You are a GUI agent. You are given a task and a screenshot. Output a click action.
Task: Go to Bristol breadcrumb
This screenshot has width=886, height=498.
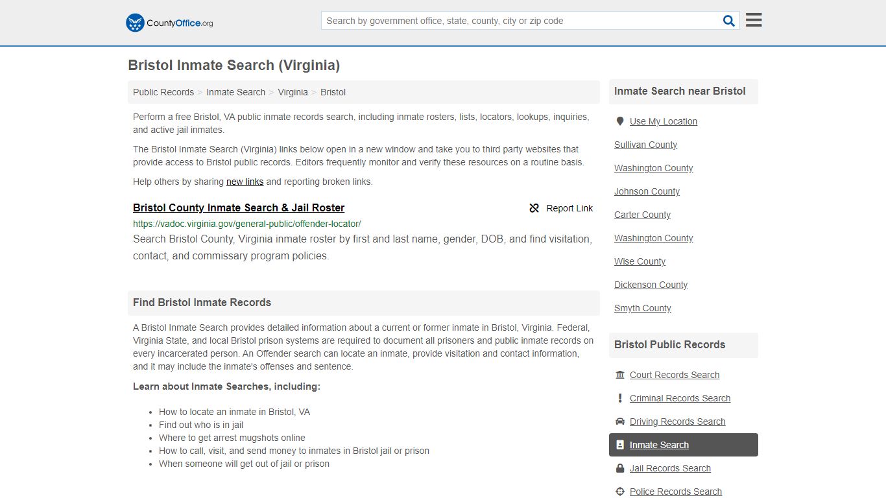point(333,92)
